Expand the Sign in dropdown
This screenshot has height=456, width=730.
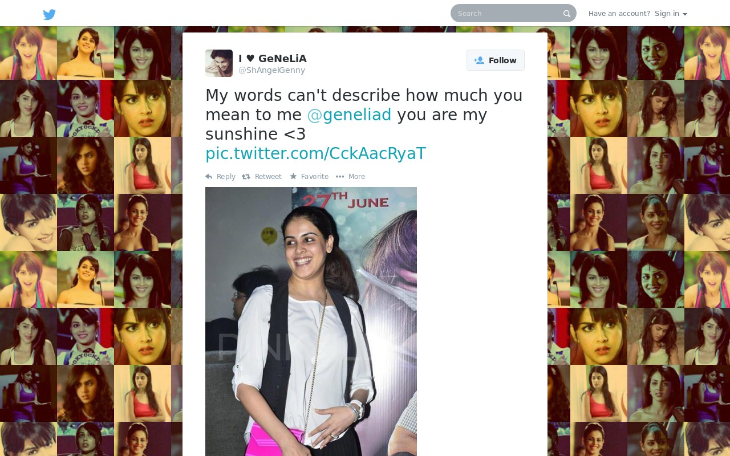(x=671, y=14)
